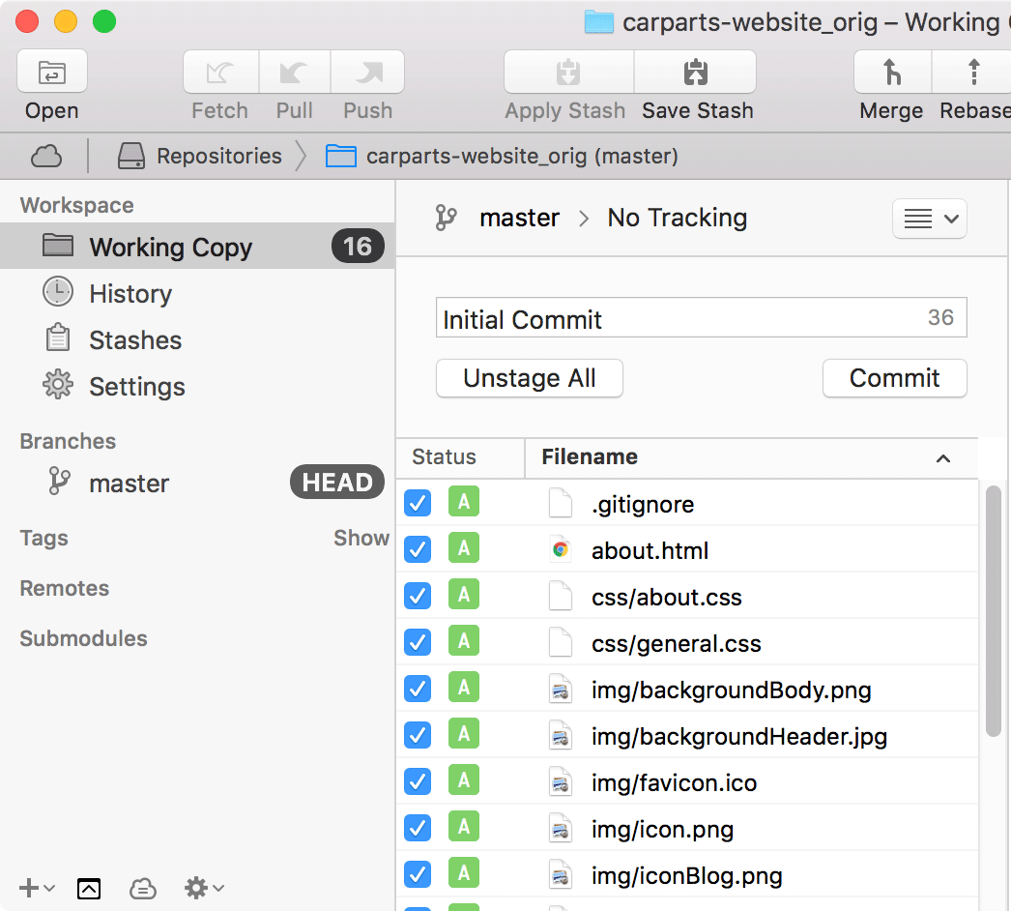Screen dimensions: 1011x911
Task: Start a merge via the Merge toolbar icon
Action: point(890,72)
